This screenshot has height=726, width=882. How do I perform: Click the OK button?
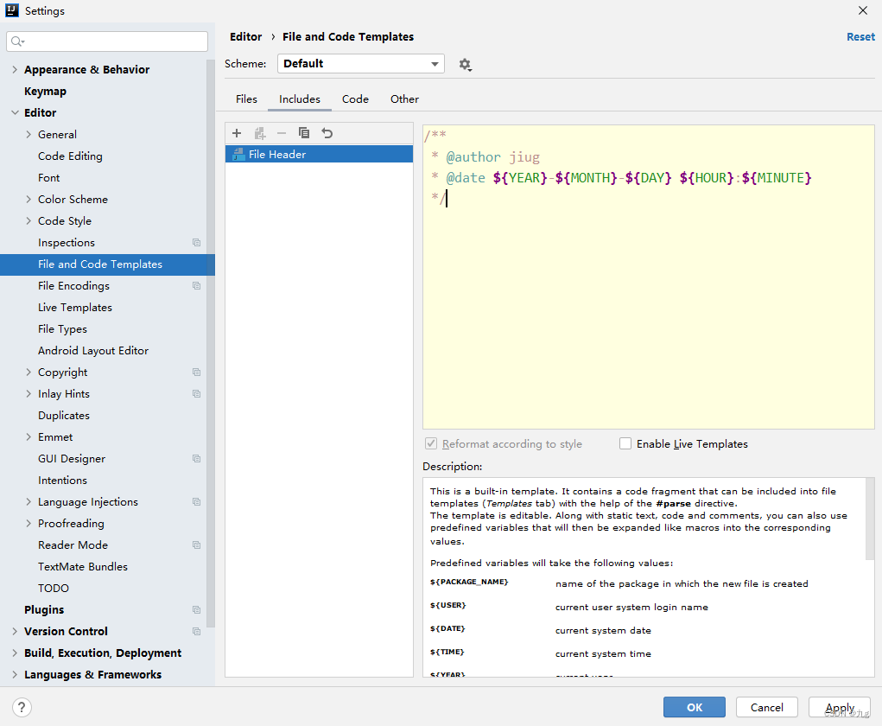695,708
